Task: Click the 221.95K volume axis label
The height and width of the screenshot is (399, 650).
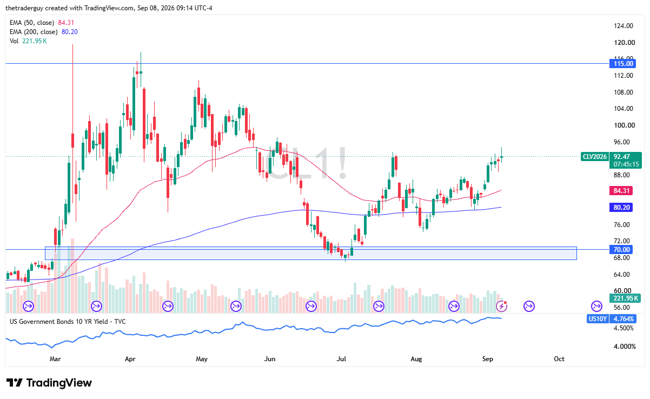Action: click(x=624, y=298)
